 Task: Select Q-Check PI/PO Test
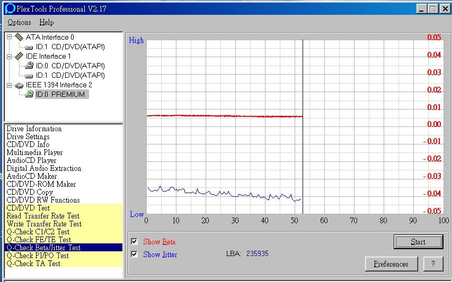click(x=64, y=256)
